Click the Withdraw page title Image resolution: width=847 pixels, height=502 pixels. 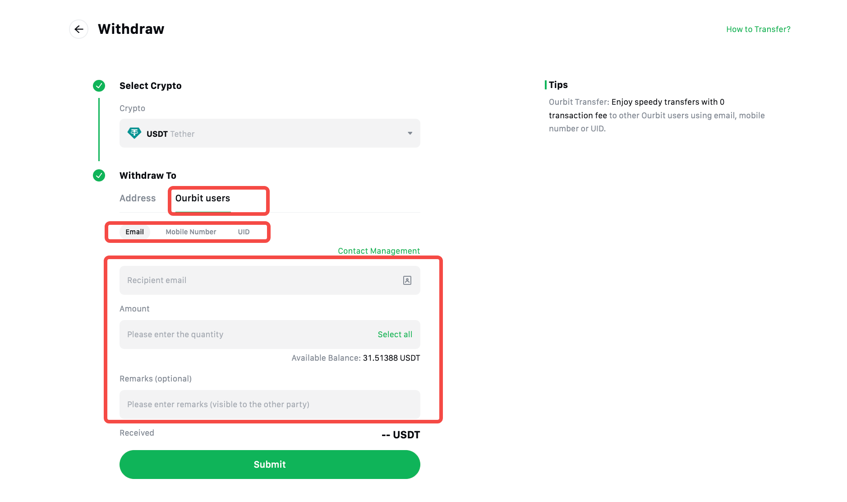(131, 29)
